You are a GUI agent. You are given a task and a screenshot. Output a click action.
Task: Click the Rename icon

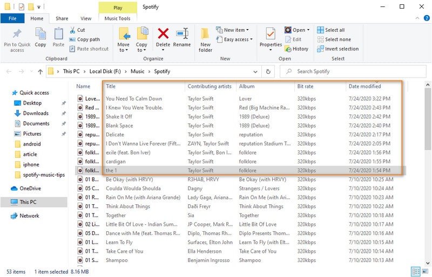pos(182,34)
